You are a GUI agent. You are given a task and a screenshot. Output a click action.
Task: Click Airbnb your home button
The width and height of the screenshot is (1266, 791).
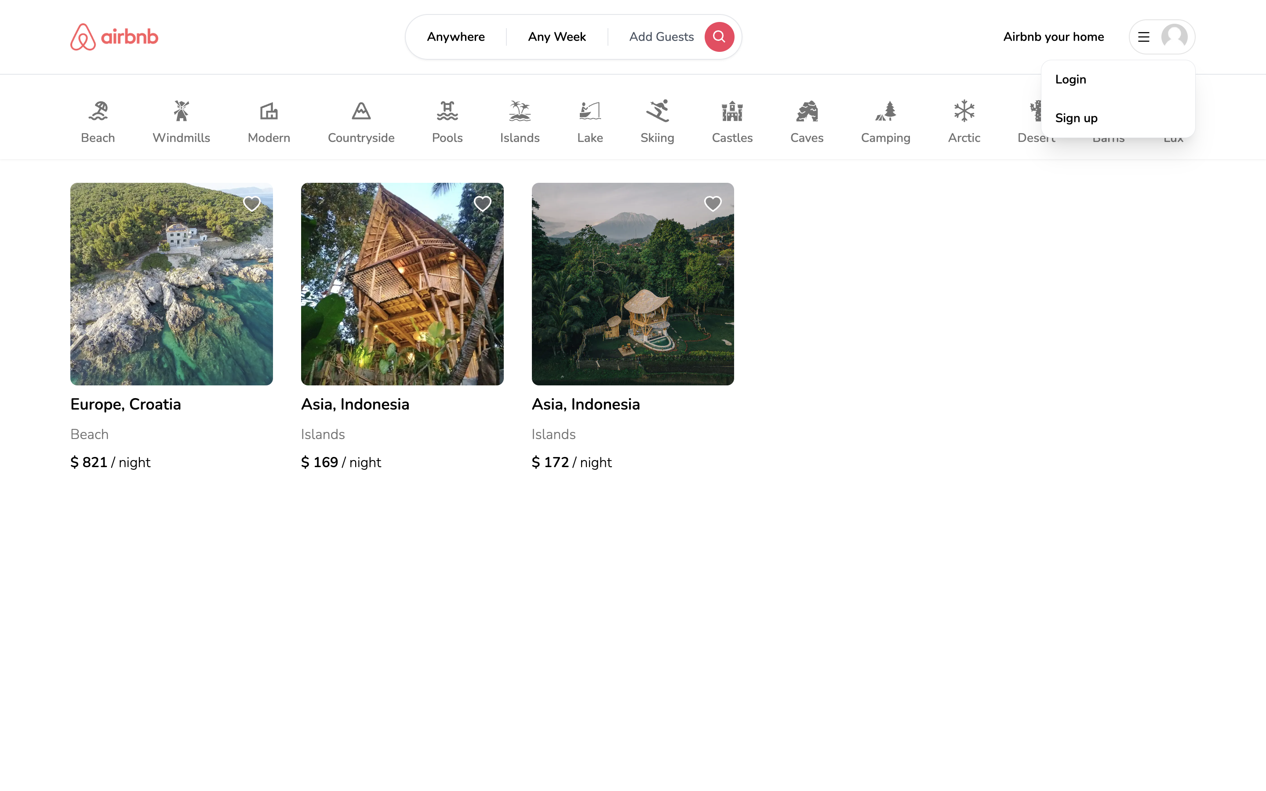[x=1054, y=36]
